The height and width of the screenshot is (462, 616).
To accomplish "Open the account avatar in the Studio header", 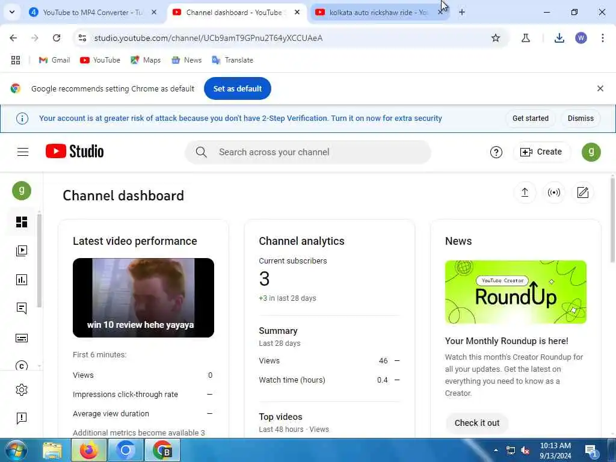I will tap(591, 152).
